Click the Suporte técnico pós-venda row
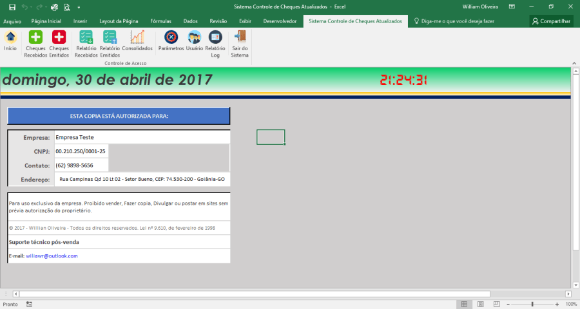Screen dimensions: 580x309 [x=119, y=242]
